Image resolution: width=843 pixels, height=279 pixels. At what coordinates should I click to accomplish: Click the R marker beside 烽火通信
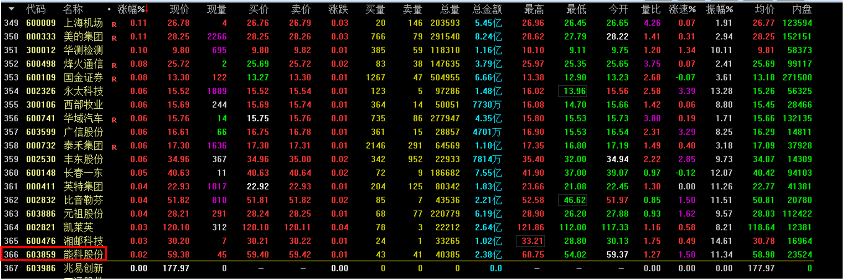point(114,66)
